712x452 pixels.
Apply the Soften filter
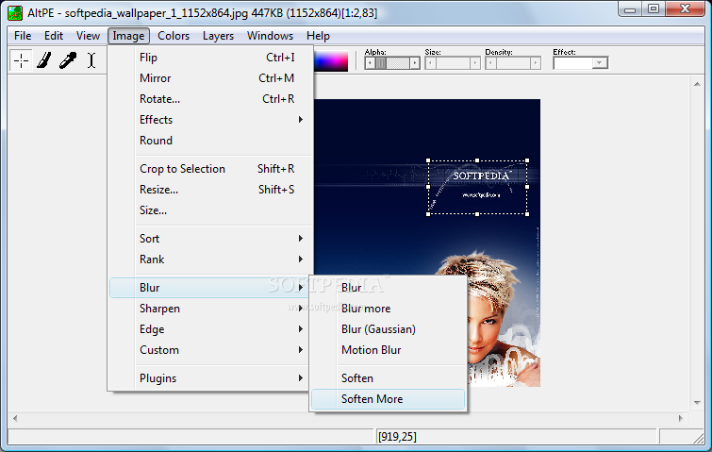[389, 378]
